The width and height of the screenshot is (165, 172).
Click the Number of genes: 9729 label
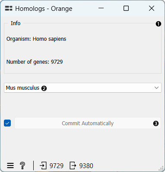point(35,62)
